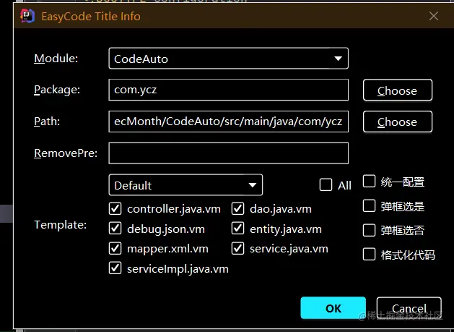Deselect entity.java.vm template checkbox

[237, 229]
